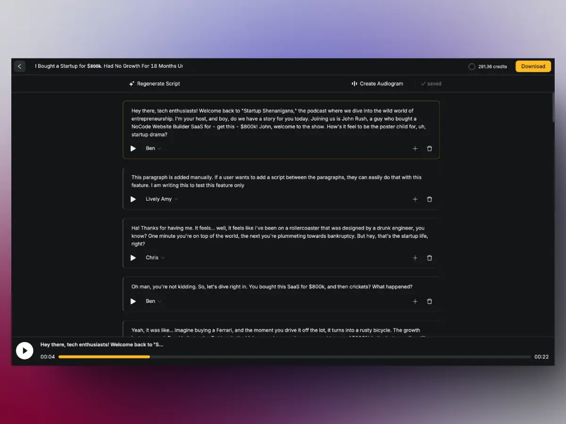Click the episode title text field
The height and width of the screenshot is (424, 566).
point(109,66)
